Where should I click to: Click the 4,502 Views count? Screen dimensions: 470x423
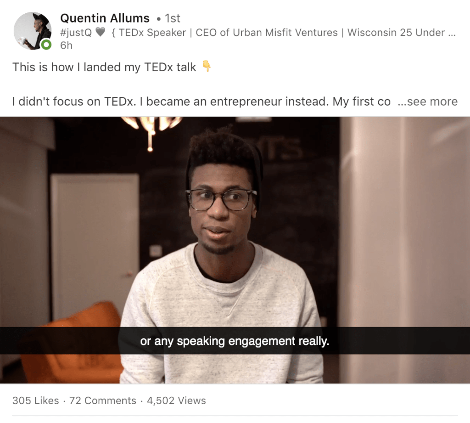[x=176, y=400]
